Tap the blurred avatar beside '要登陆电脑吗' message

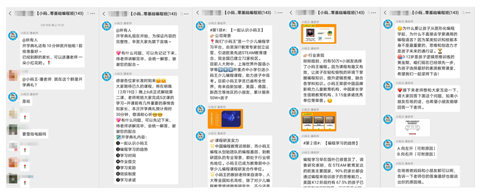pyautogui.click(x=12, y=129)
